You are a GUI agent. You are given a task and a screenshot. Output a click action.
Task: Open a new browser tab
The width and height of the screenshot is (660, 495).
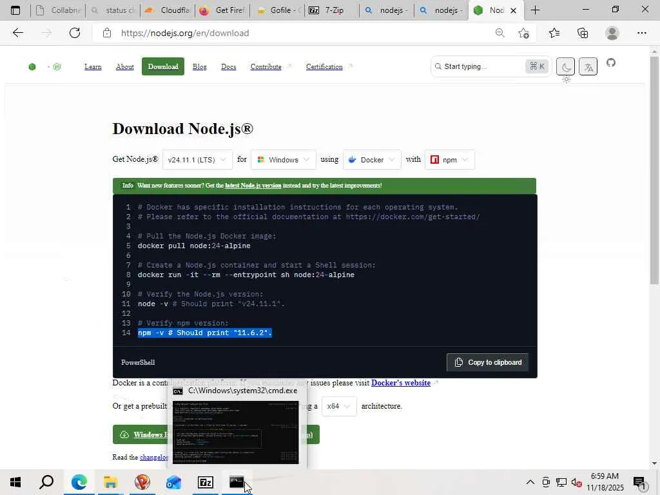pos(535,10)
